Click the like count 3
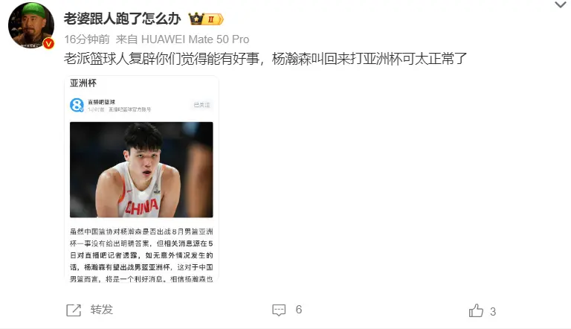Screen dimensions: 571x329 [493, 312]
